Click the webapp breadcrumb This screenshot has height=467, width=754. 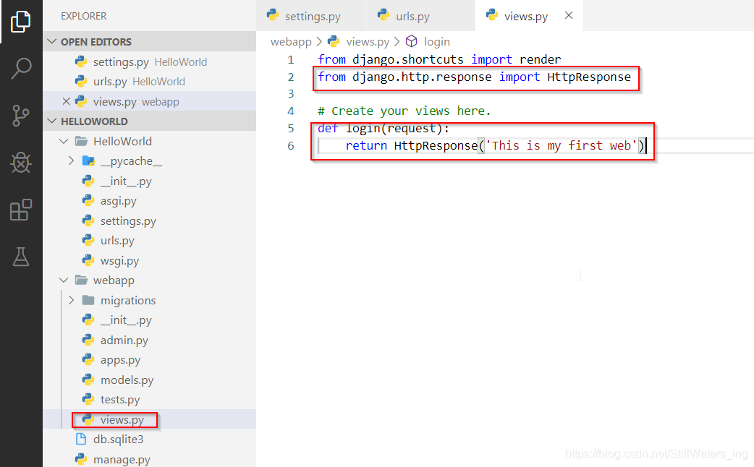(x=291, y=42)
